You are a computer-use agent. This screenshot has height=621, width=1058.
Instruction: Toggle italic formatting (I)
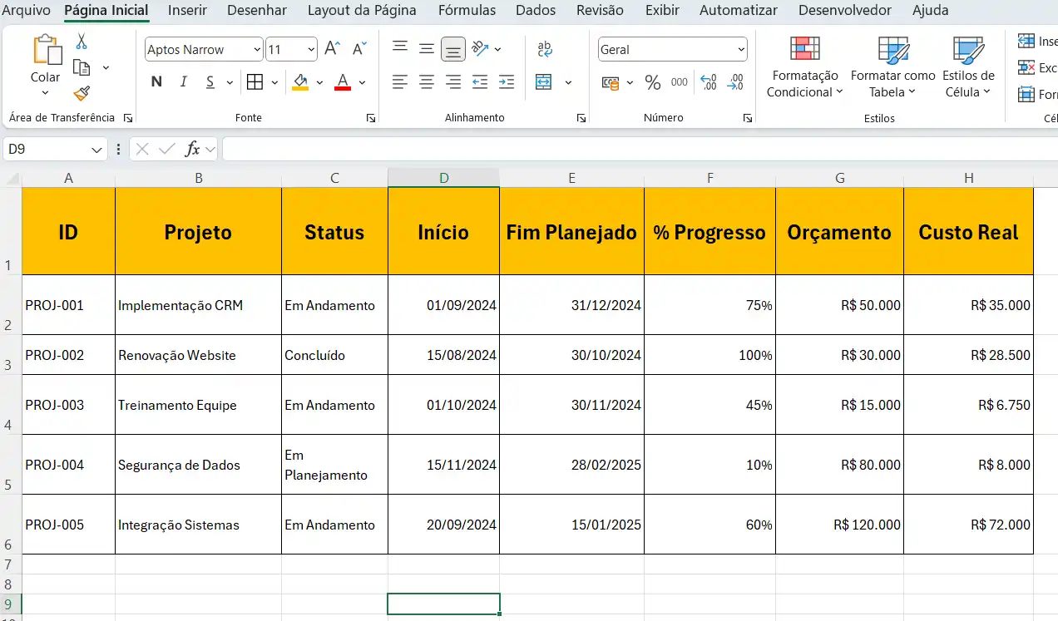point(184,81)
